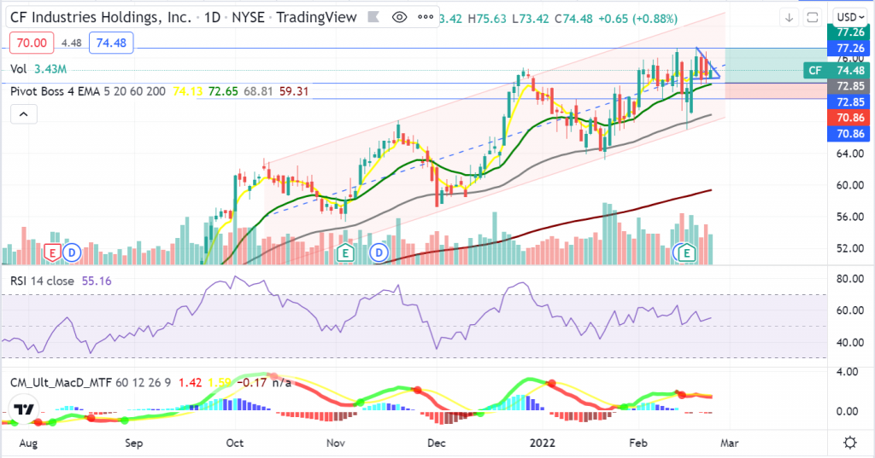Click the red 70.86 price label
Viewport: 875px width, 458px height.
pyautogui.click(x=849, y=118)
